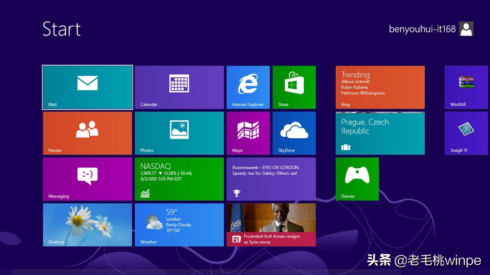Image resolution: width=490 pixels, height=275 pixels.
Task: Click the trophy icon on sports tile
Action: point(237,193)
